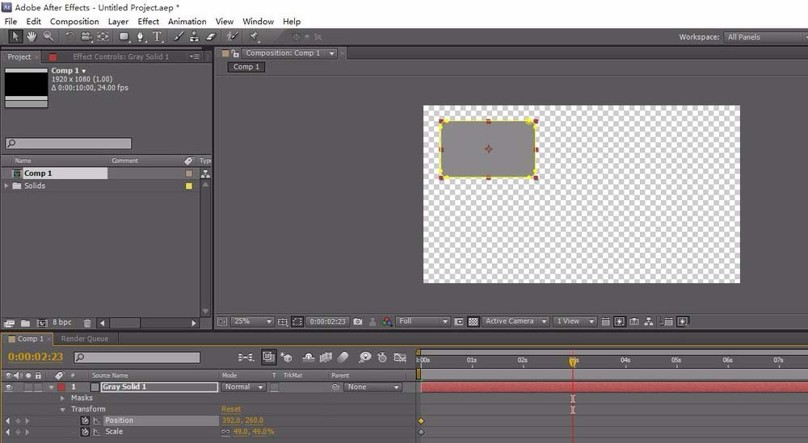Choose the Puppet Pin tool
The height and width of the screenshot is (443, 808).
(x=254, y=36)
